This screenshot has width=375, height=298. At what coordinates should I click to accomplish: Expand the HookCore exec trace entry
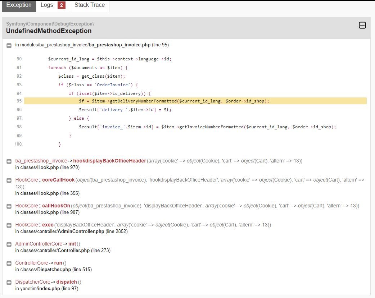[x=9, y=225]
